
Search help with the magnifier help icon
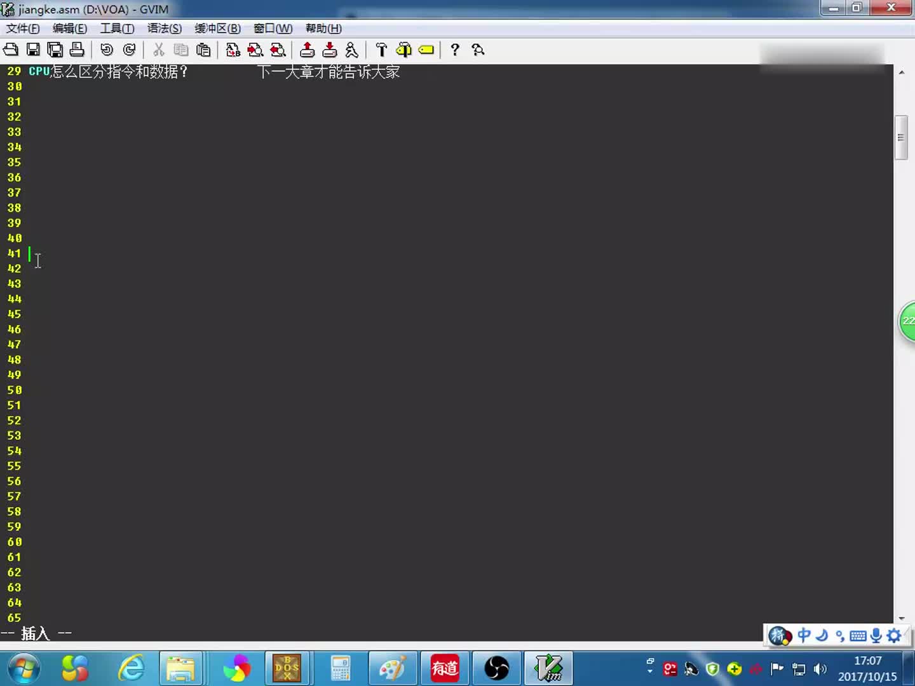point(478,50)
